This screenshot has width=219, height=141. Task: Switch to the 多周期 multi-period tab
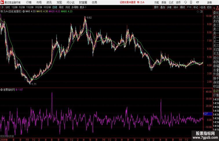coord(75,7)
